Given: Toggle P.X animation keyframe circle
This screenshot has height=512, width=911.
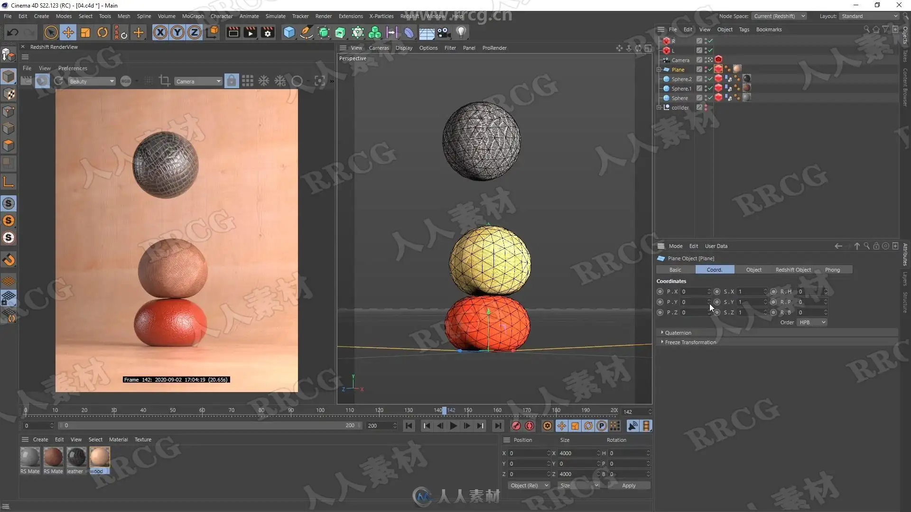Looking at the screenshot, I should [660, 292].
